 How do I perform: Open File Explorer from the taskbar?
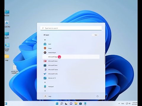click(76, 103)
